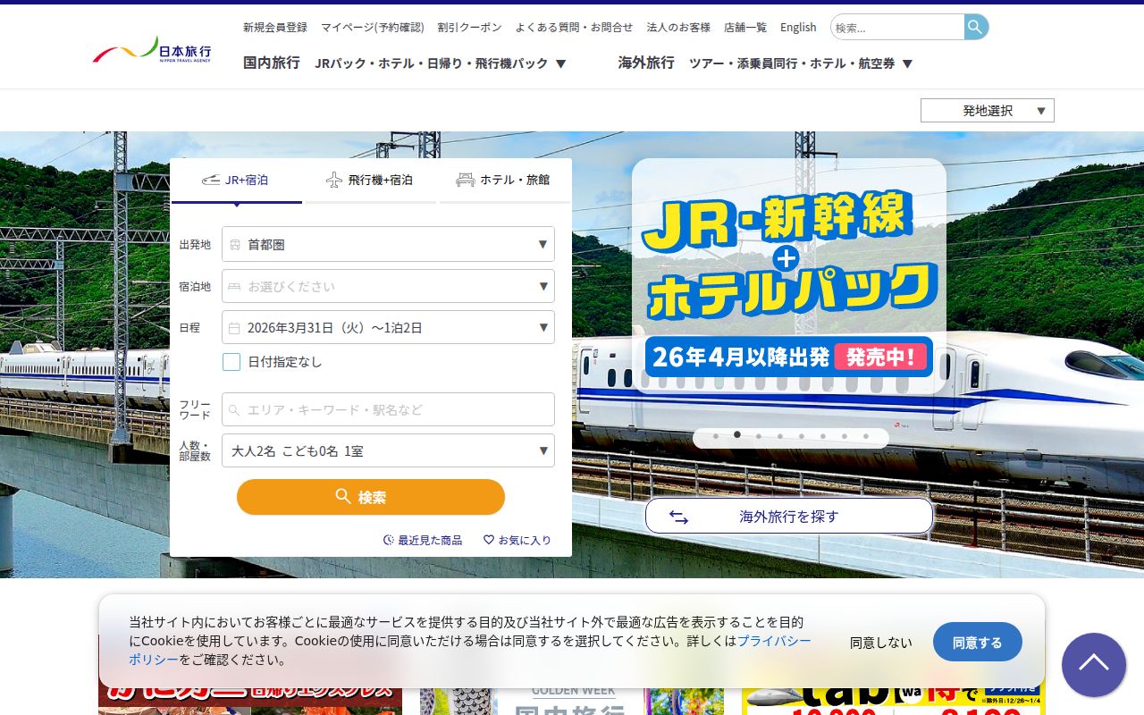Open 最近見た商品 link
1144x715 pixels.
[423, 540]
